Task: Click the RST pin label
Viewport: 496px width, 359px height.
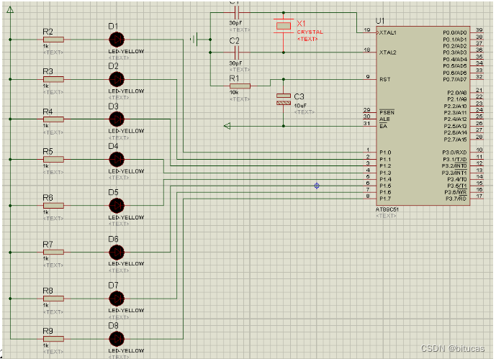Action: click(385, 79)
